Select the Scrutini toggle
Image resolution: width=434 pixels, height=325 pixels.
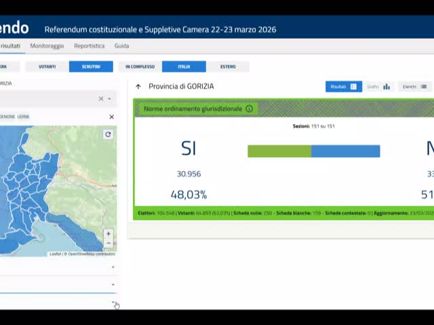tap(91, 66)
